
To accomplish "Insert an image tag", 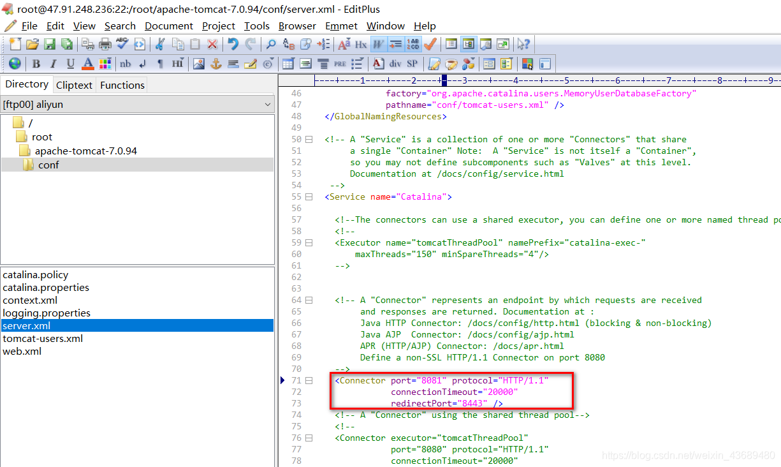I will (198, 63).
